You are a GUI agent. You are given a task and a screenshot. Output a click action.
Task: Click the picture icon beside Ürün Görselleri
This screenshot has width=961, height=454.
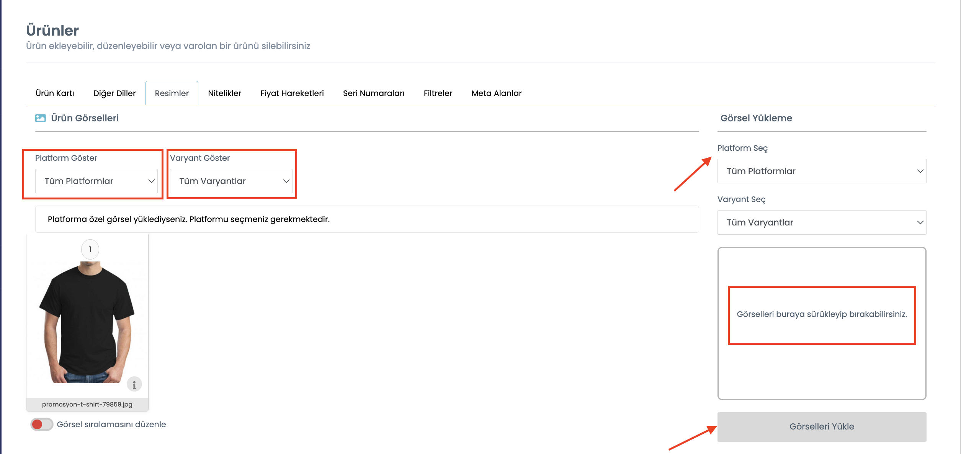(41, 118)
